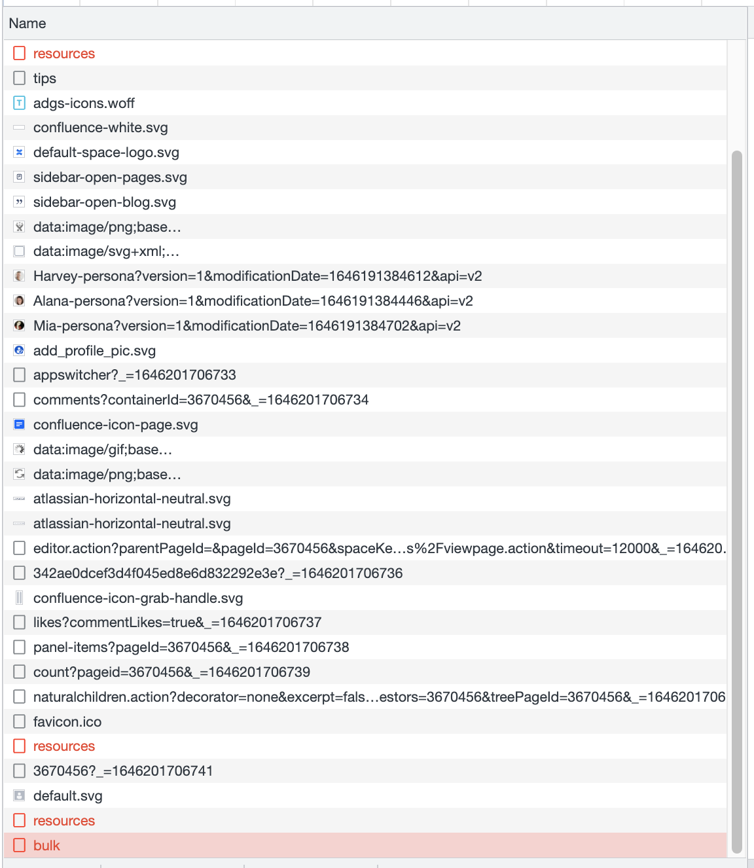Select the favicon.ico request
The width and height of the screenshot is (754, 868).
coord(365,722)
